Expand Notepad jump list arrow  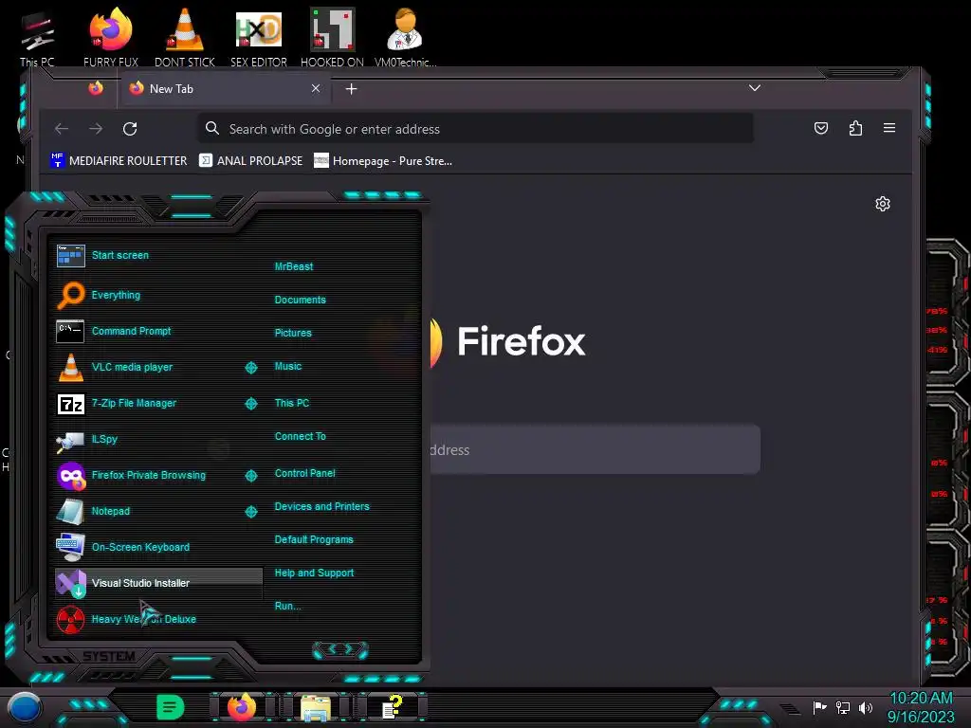250,511
